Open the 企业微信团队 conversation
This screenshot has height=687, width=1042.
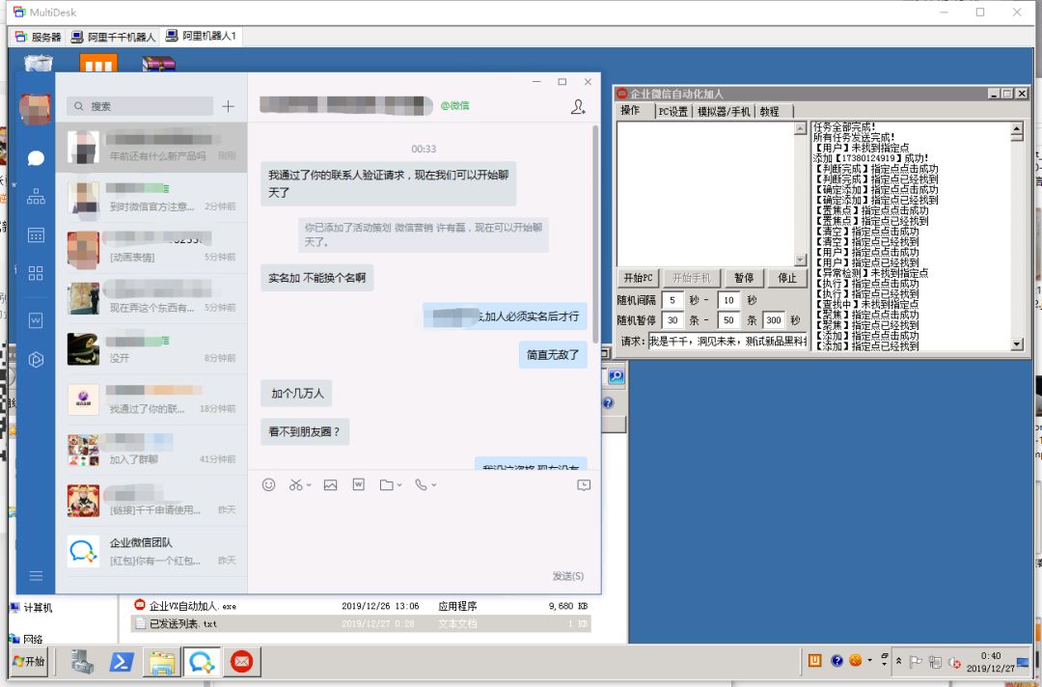[151, 552]
